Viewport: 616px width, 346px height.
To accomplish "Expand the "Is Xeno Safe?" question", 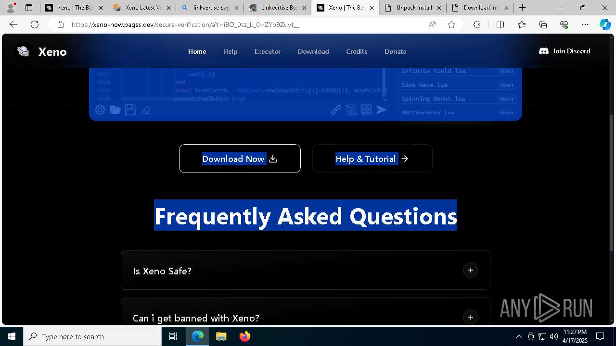I will point(306,270).
